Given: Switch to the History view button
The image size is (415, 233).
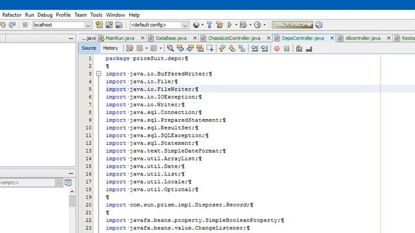Looking at the screenshot, I should [110, 48].
